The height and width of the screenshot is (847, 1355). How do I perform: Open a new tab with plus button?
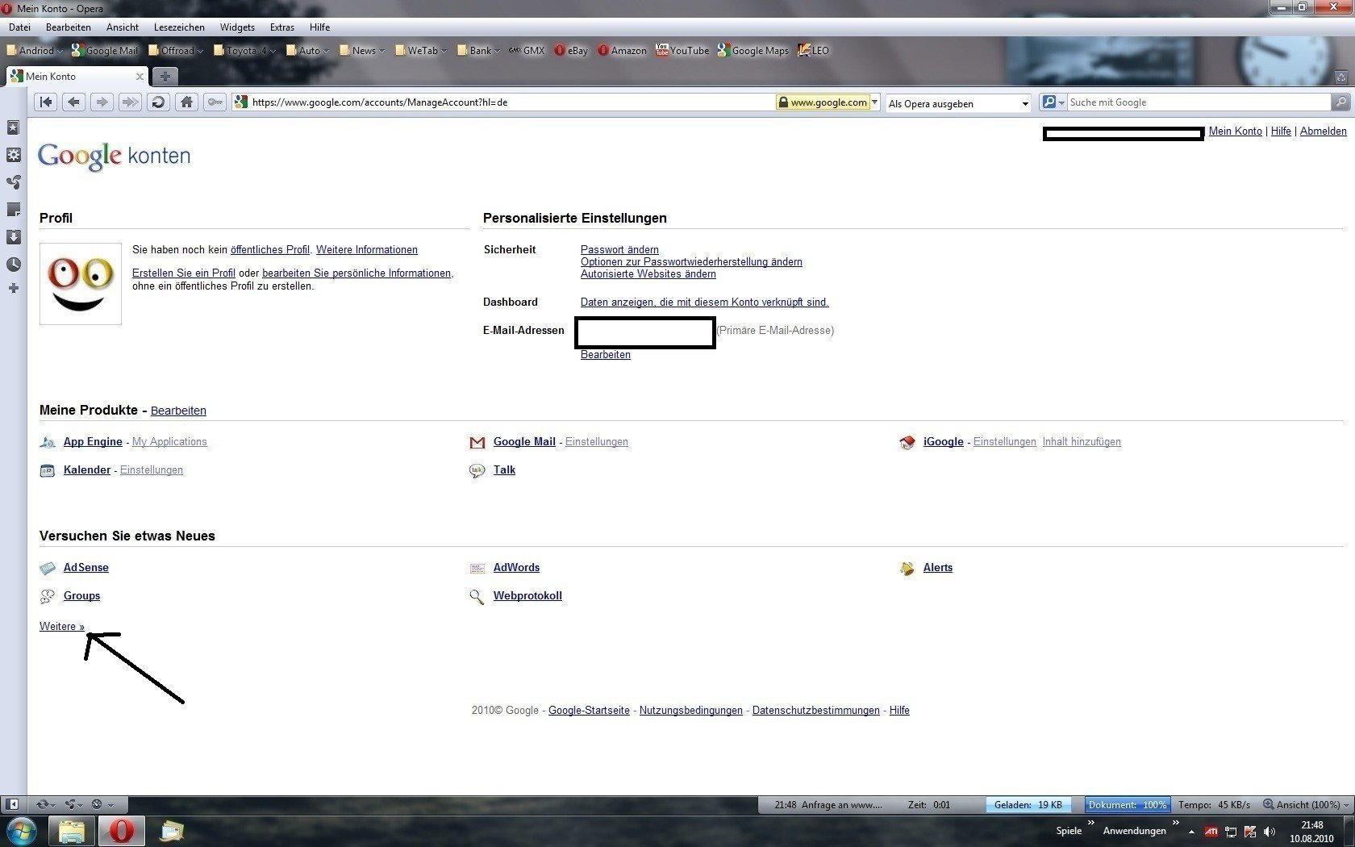[165, 77]
